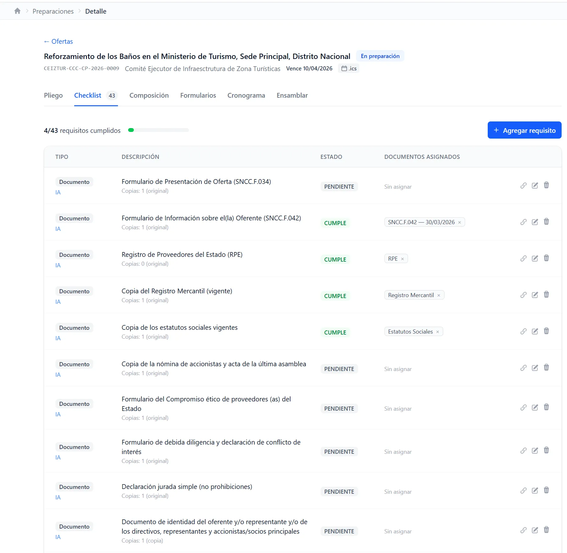The height and width of the screenshot is (553, 567).
Task: Open the Formularios tab
Action: 198,95
